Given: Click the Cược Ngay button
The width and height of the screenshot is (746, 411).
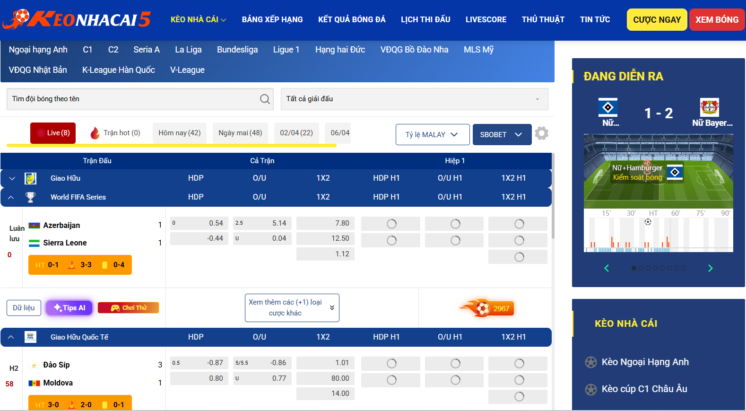Looking at the screenshot, I should pyautogui.click(x=657, y=20).
